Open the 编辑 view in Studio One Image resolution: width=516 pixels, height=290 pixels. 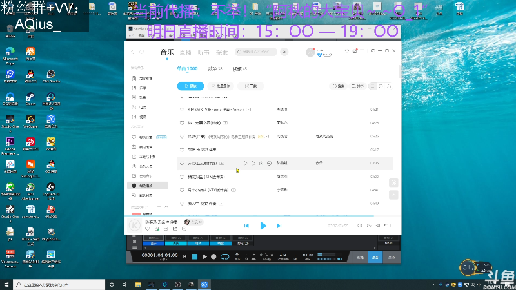[360, 257]
